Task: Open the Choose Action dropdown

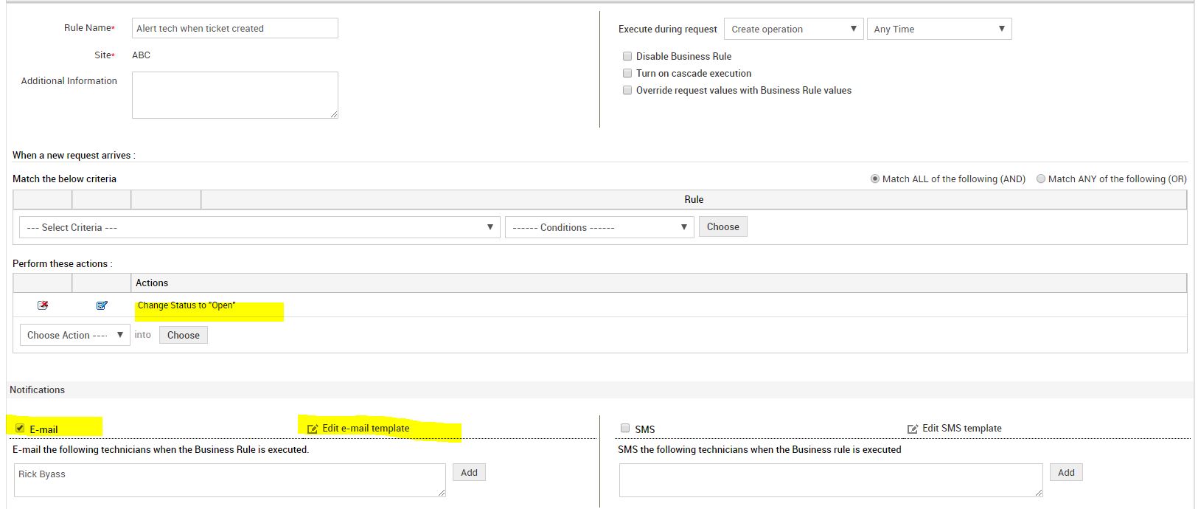Action: click(x=74, y=335)
